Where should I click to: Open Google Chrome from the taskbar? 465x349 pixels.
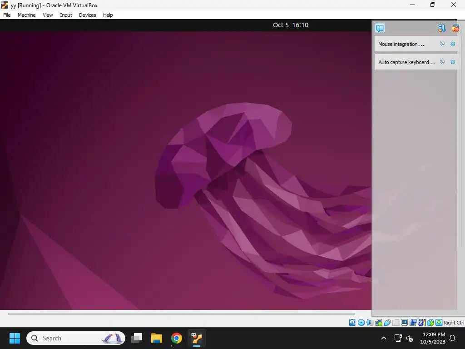(x=177, y=338)
